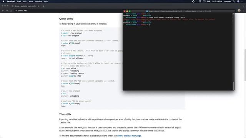Click the Wi-Fi status icon

tap(200, 2)
